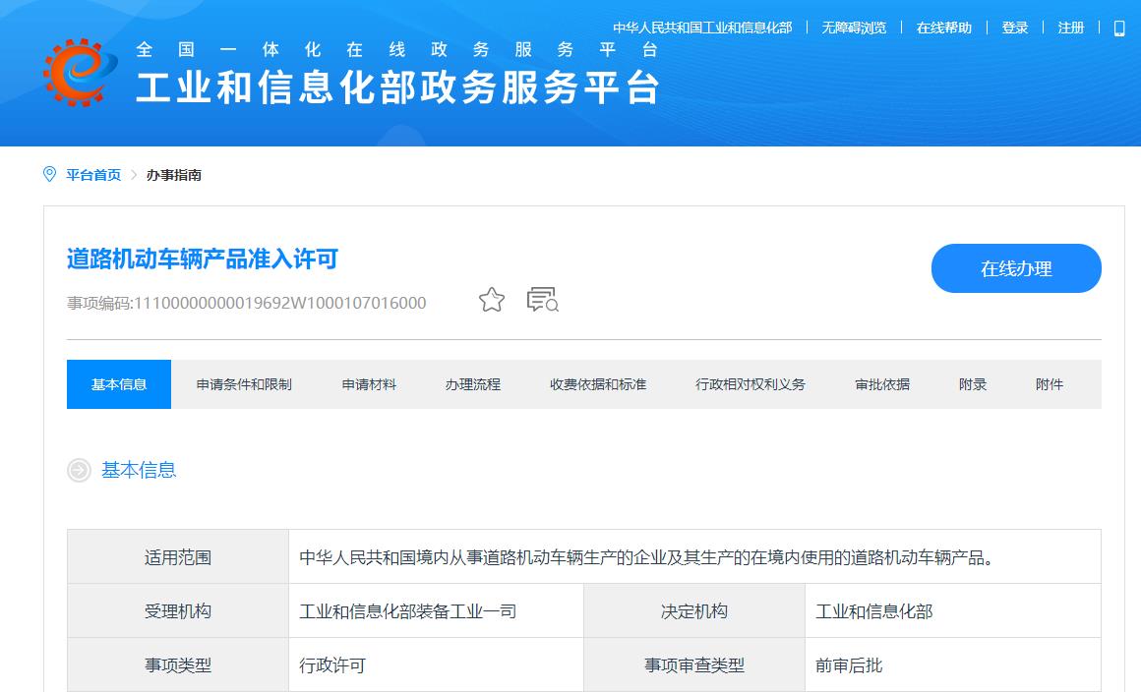
Task: Go to the 收费依据和标准 tab
Action: [598, 384]
